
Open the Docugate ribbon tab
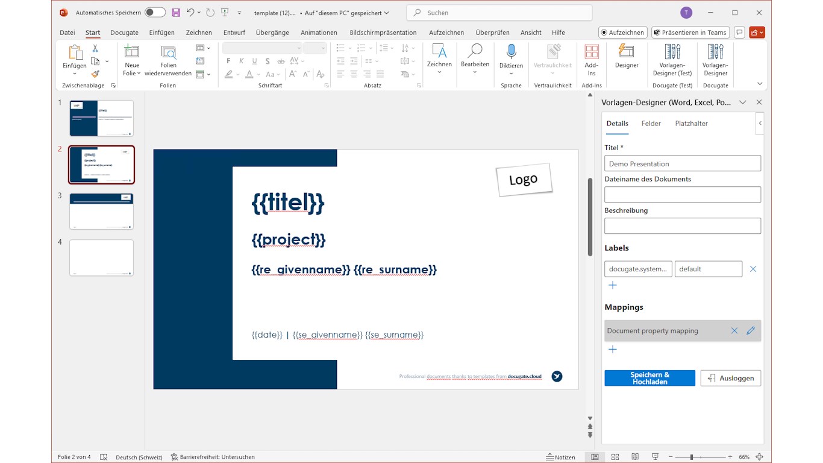124,33
